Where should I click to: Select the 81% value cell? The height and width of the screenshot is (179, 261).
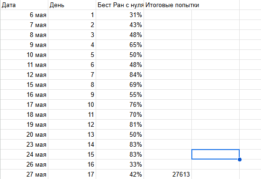(120, 124)
